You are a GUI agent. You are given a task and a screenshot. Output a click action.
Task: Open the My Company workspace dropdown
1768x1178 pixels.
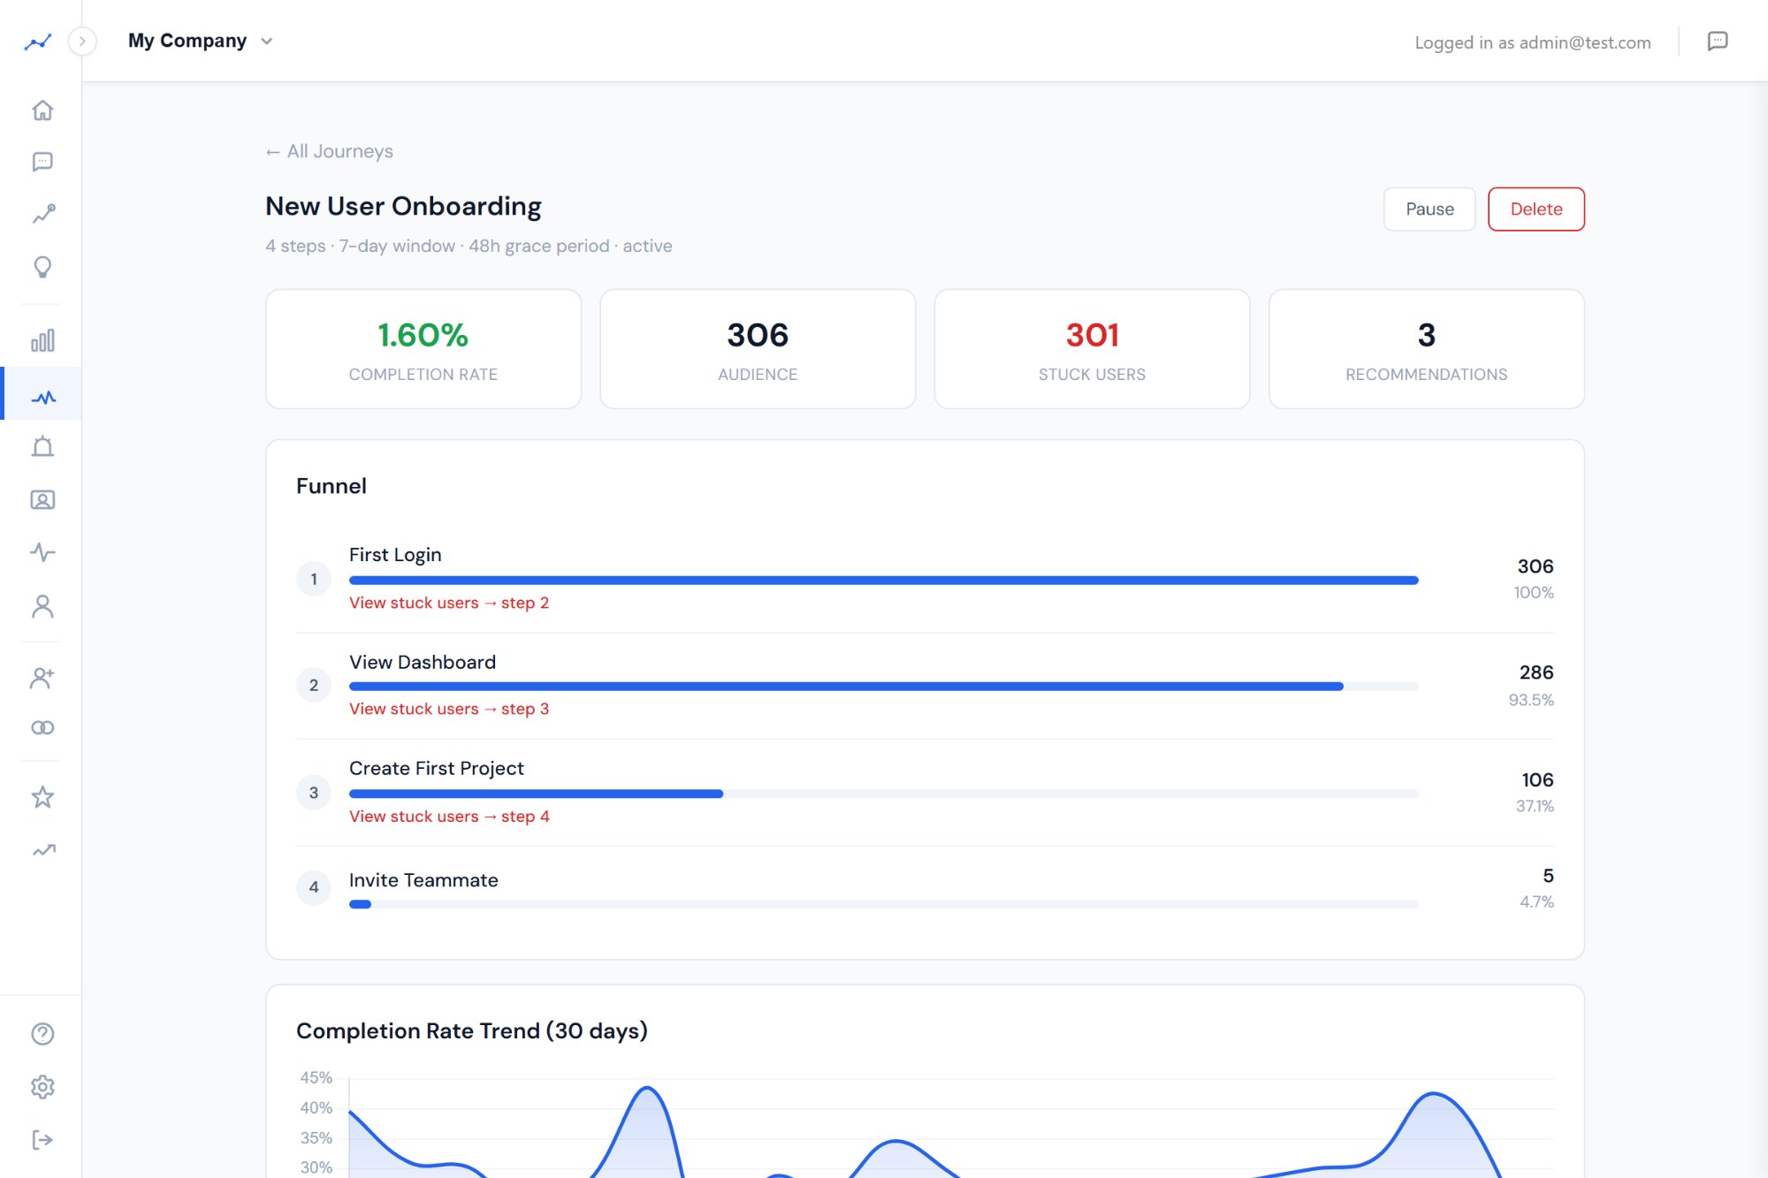(201, 41)
